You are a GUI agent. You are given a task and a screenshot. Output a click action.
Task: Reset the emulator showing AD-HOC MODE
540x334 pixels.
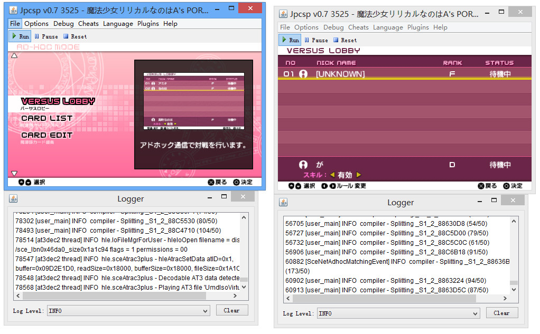(x=75, y=36)
